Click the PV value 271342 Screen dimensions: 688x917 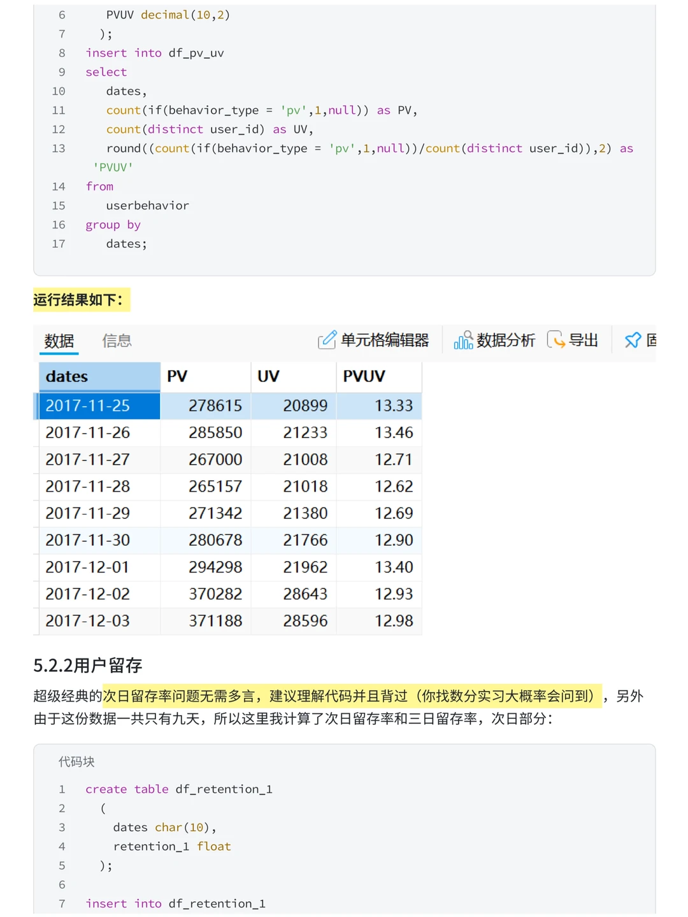pyautogui.click(x=206, y=513)
